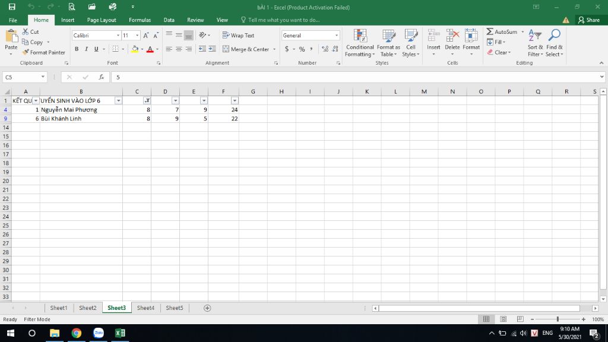This screenshot has height=342, width=608.
Task: Open filter dropdown in column B header
Action: point(118,101)
